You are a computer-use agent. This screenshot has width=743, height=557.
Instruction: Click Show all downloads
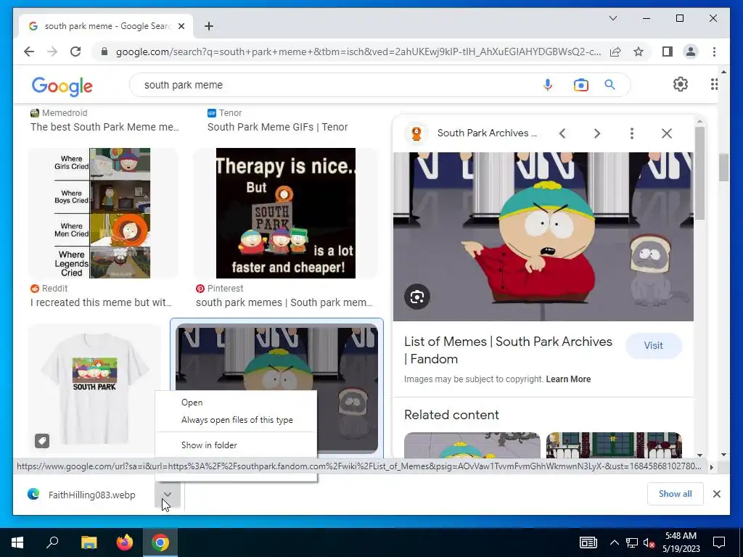point(676,493)
